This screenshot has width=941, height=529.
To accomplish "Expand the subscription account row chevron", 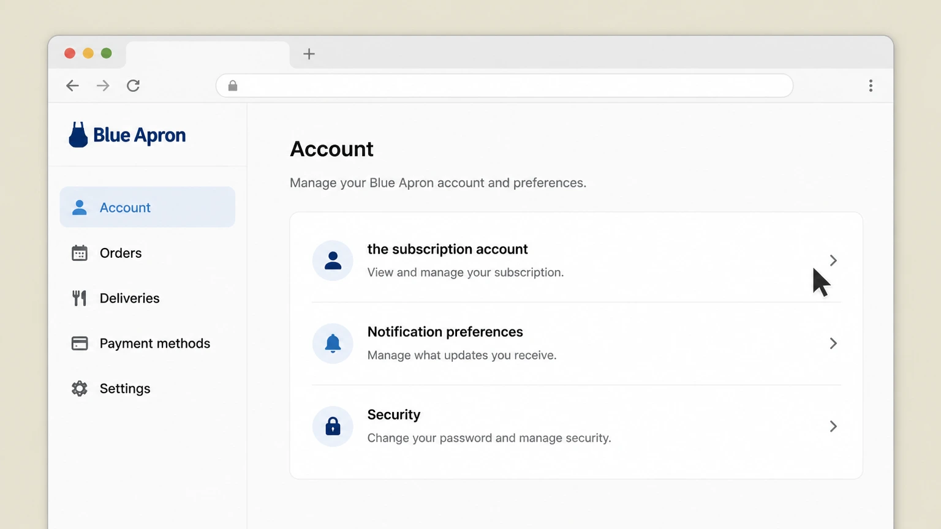I will click(833, 261).
